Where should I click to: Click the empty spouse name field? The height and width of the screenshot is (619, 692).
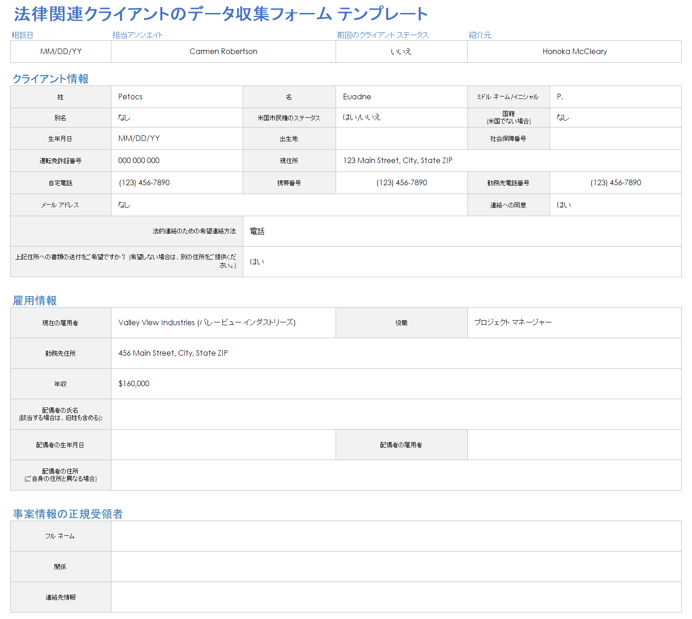396,414
